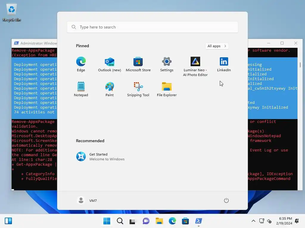Open Microsoft Store on taskbar
305x228 pixels.
click(x=185, y=221)
